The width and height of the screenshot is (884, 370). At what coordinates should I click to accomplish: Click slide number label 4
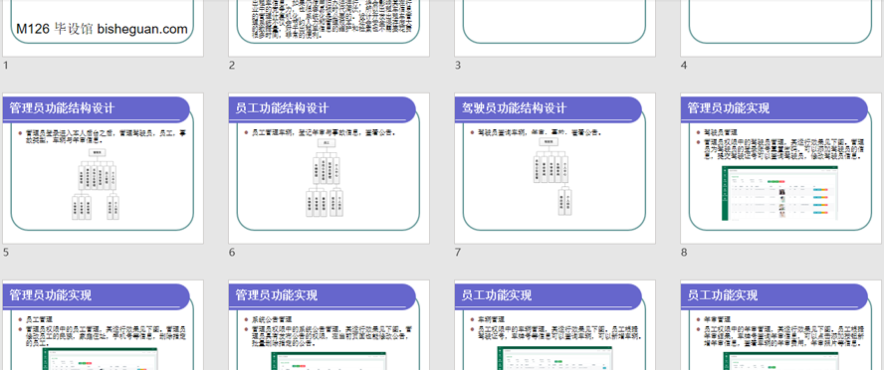(x=684, y=66)
